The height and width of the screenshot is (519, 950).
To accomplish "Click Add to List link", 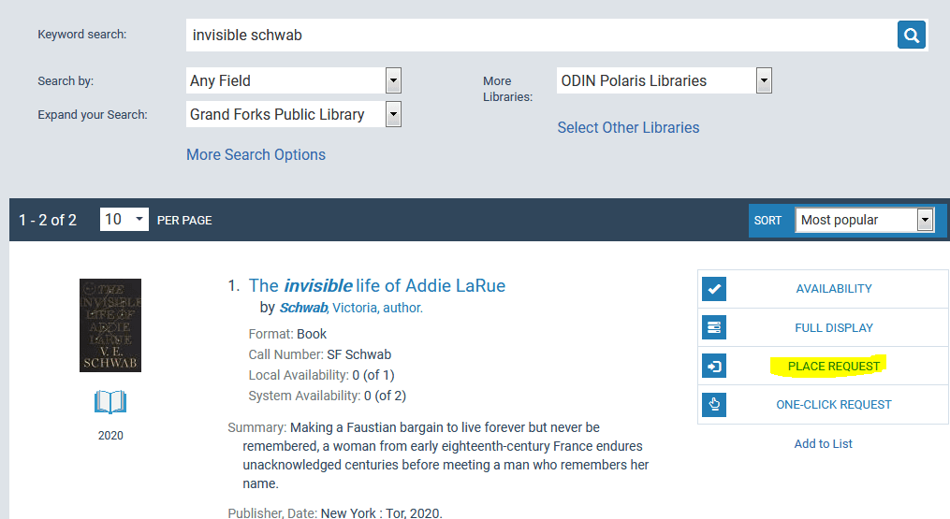I will point(823,444).
